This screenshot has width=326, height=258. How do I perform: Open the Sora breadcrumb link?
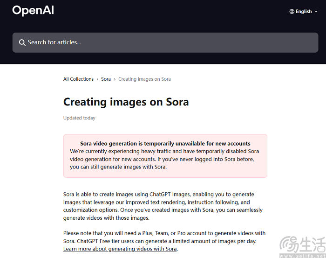(x=106, y=79)
